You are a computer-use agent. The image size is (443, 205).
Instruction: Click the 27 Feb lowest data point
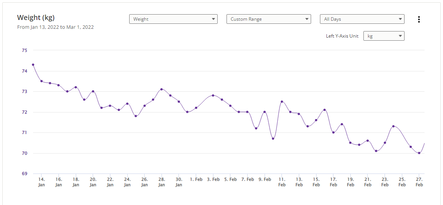point(419,153)
